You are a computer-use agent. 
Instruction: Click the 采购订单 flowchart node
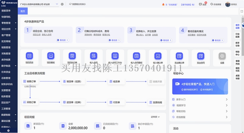click(x=30, y=102)
